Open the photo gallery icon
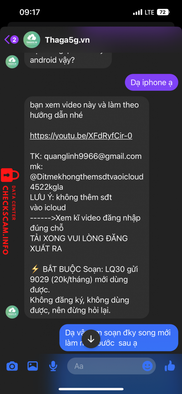 click(33, 366)
